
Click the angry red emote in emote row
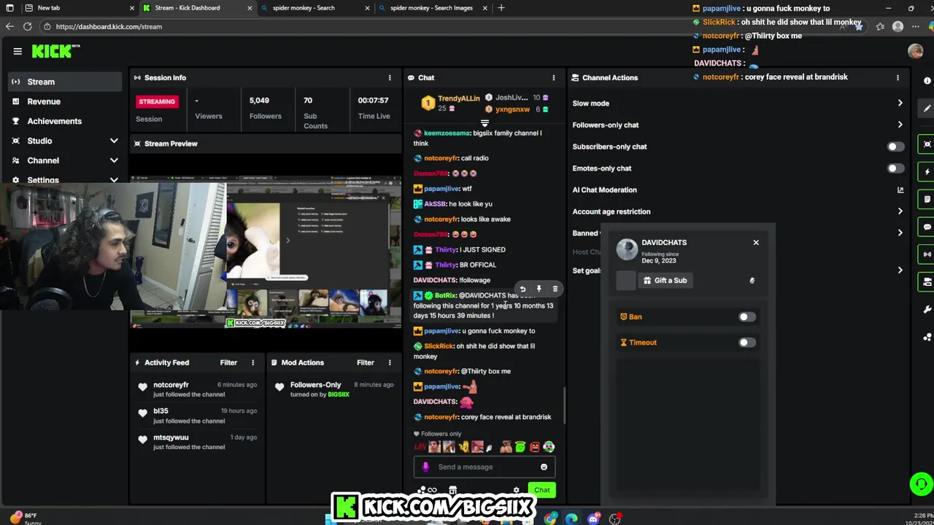(x=535, y=447)
